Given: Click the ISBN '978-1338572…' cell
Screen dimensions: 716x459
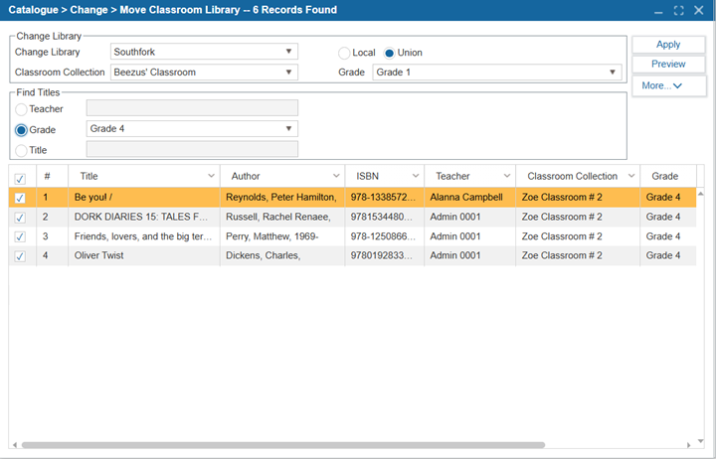Looking at the screenshot, I should [x=383, y=198].
